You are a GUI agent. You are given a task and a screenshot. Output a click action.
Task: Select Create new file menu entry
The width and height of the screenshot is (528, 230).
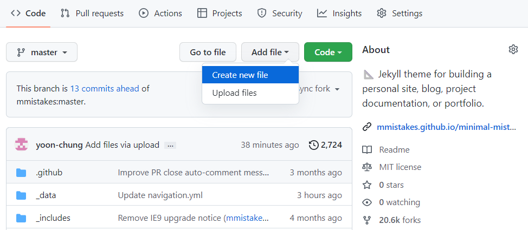click(x=250, y=75)
